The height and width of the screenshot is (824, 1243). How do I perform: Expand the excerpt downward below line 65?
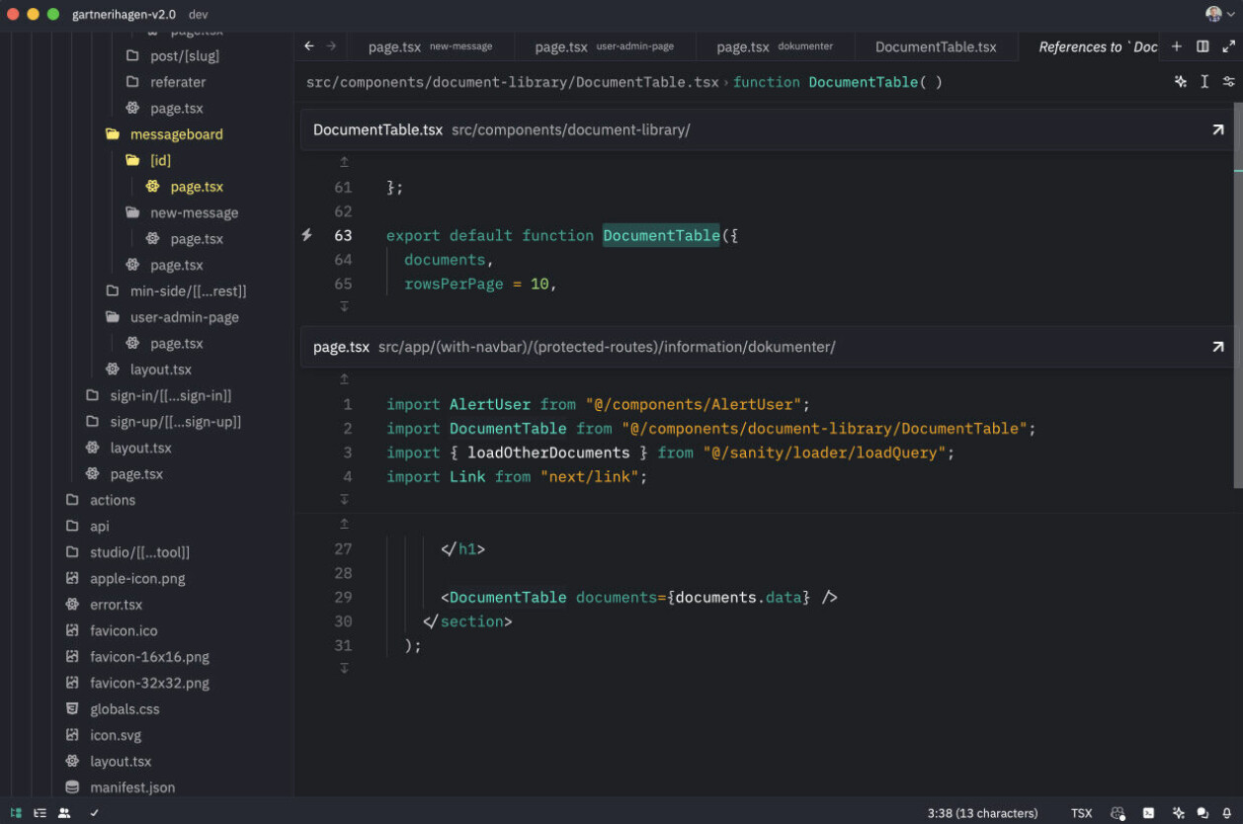tap(344, 306)
